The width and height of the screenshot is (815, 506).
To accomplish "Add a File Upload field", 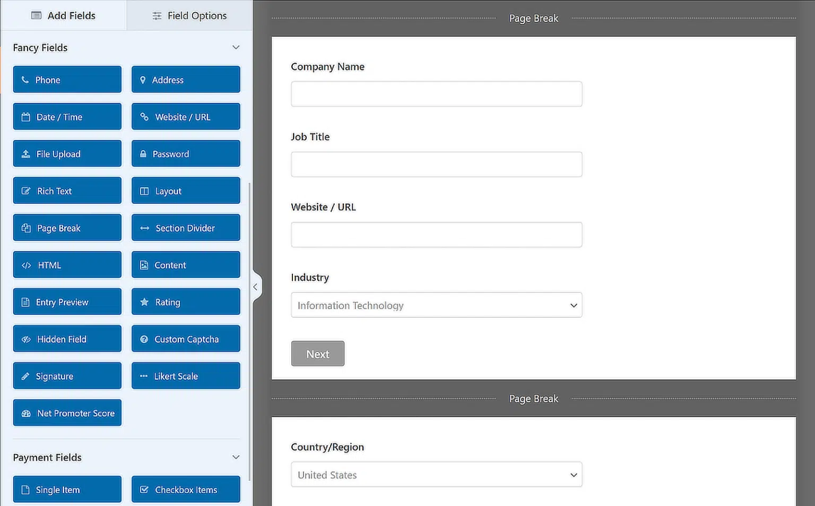I will click(x=67, y=153).
